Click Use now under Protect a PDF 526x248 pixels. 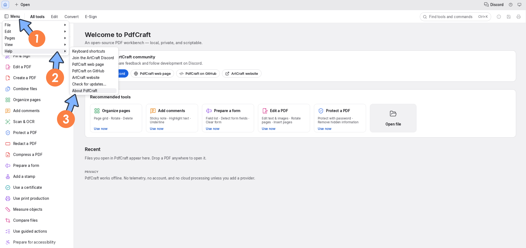(325, 129)
